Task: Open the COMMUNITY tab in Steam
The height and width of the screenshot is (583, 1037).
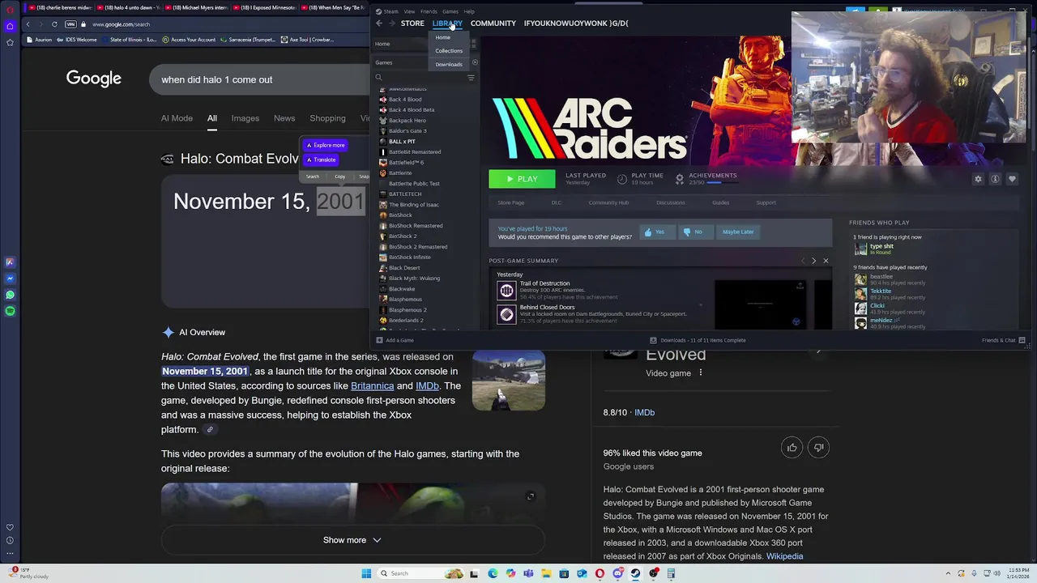Action: (x=493, y=23)
